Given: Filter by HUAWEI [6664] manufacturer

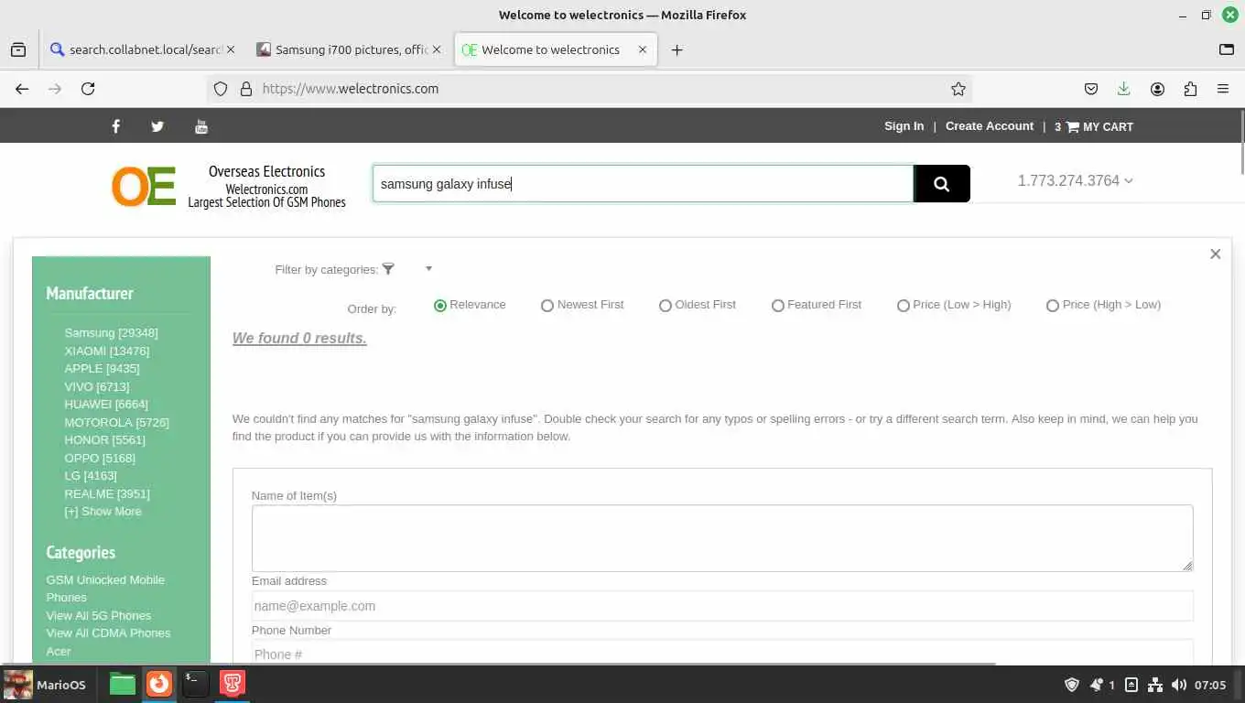Looking at the screenshot, I should pyautogui.click(x=105, y=405).
